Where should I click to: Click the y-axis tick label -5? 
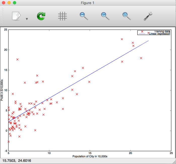6,151
